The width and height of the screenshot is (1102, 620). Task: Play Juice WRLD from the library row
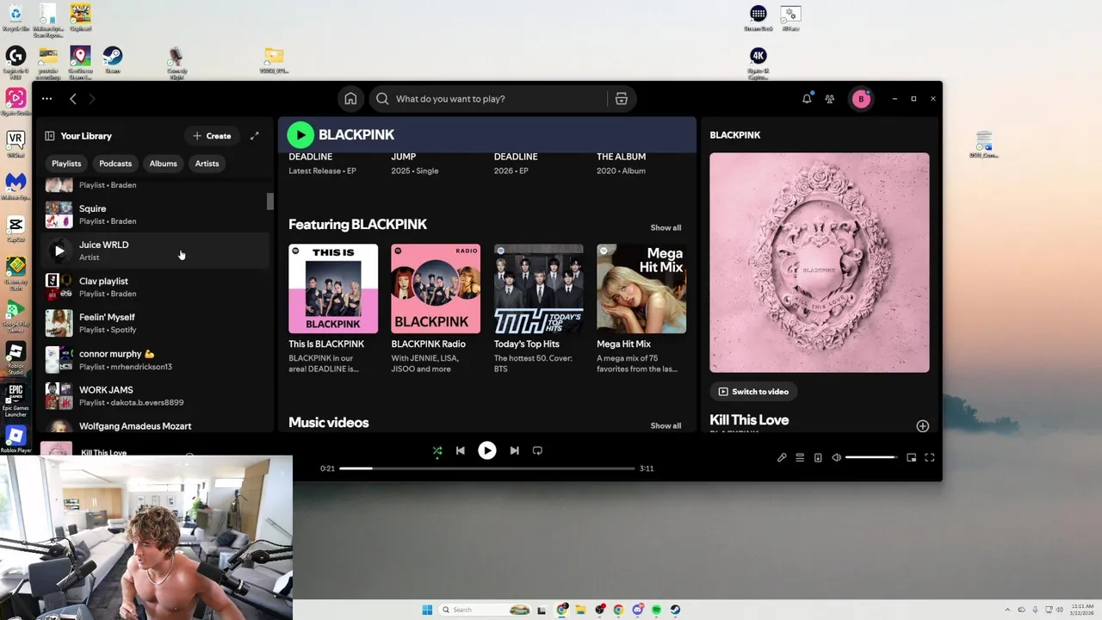[59, 251]
